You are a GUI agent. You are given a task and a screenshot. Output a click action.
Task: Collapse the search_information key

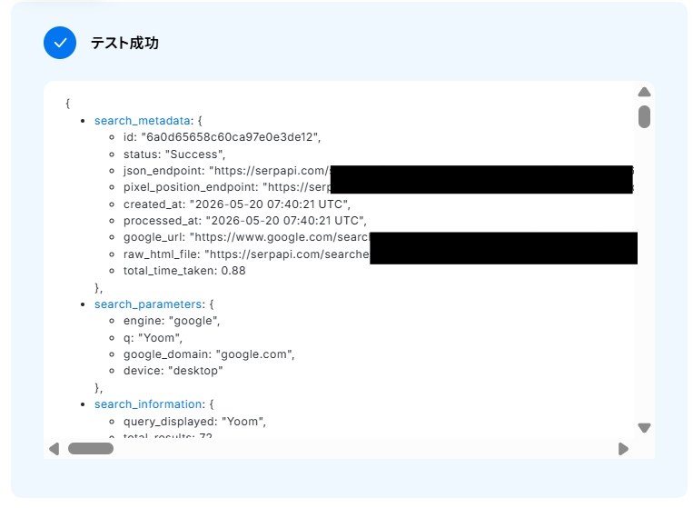click(x=148, y=404)
